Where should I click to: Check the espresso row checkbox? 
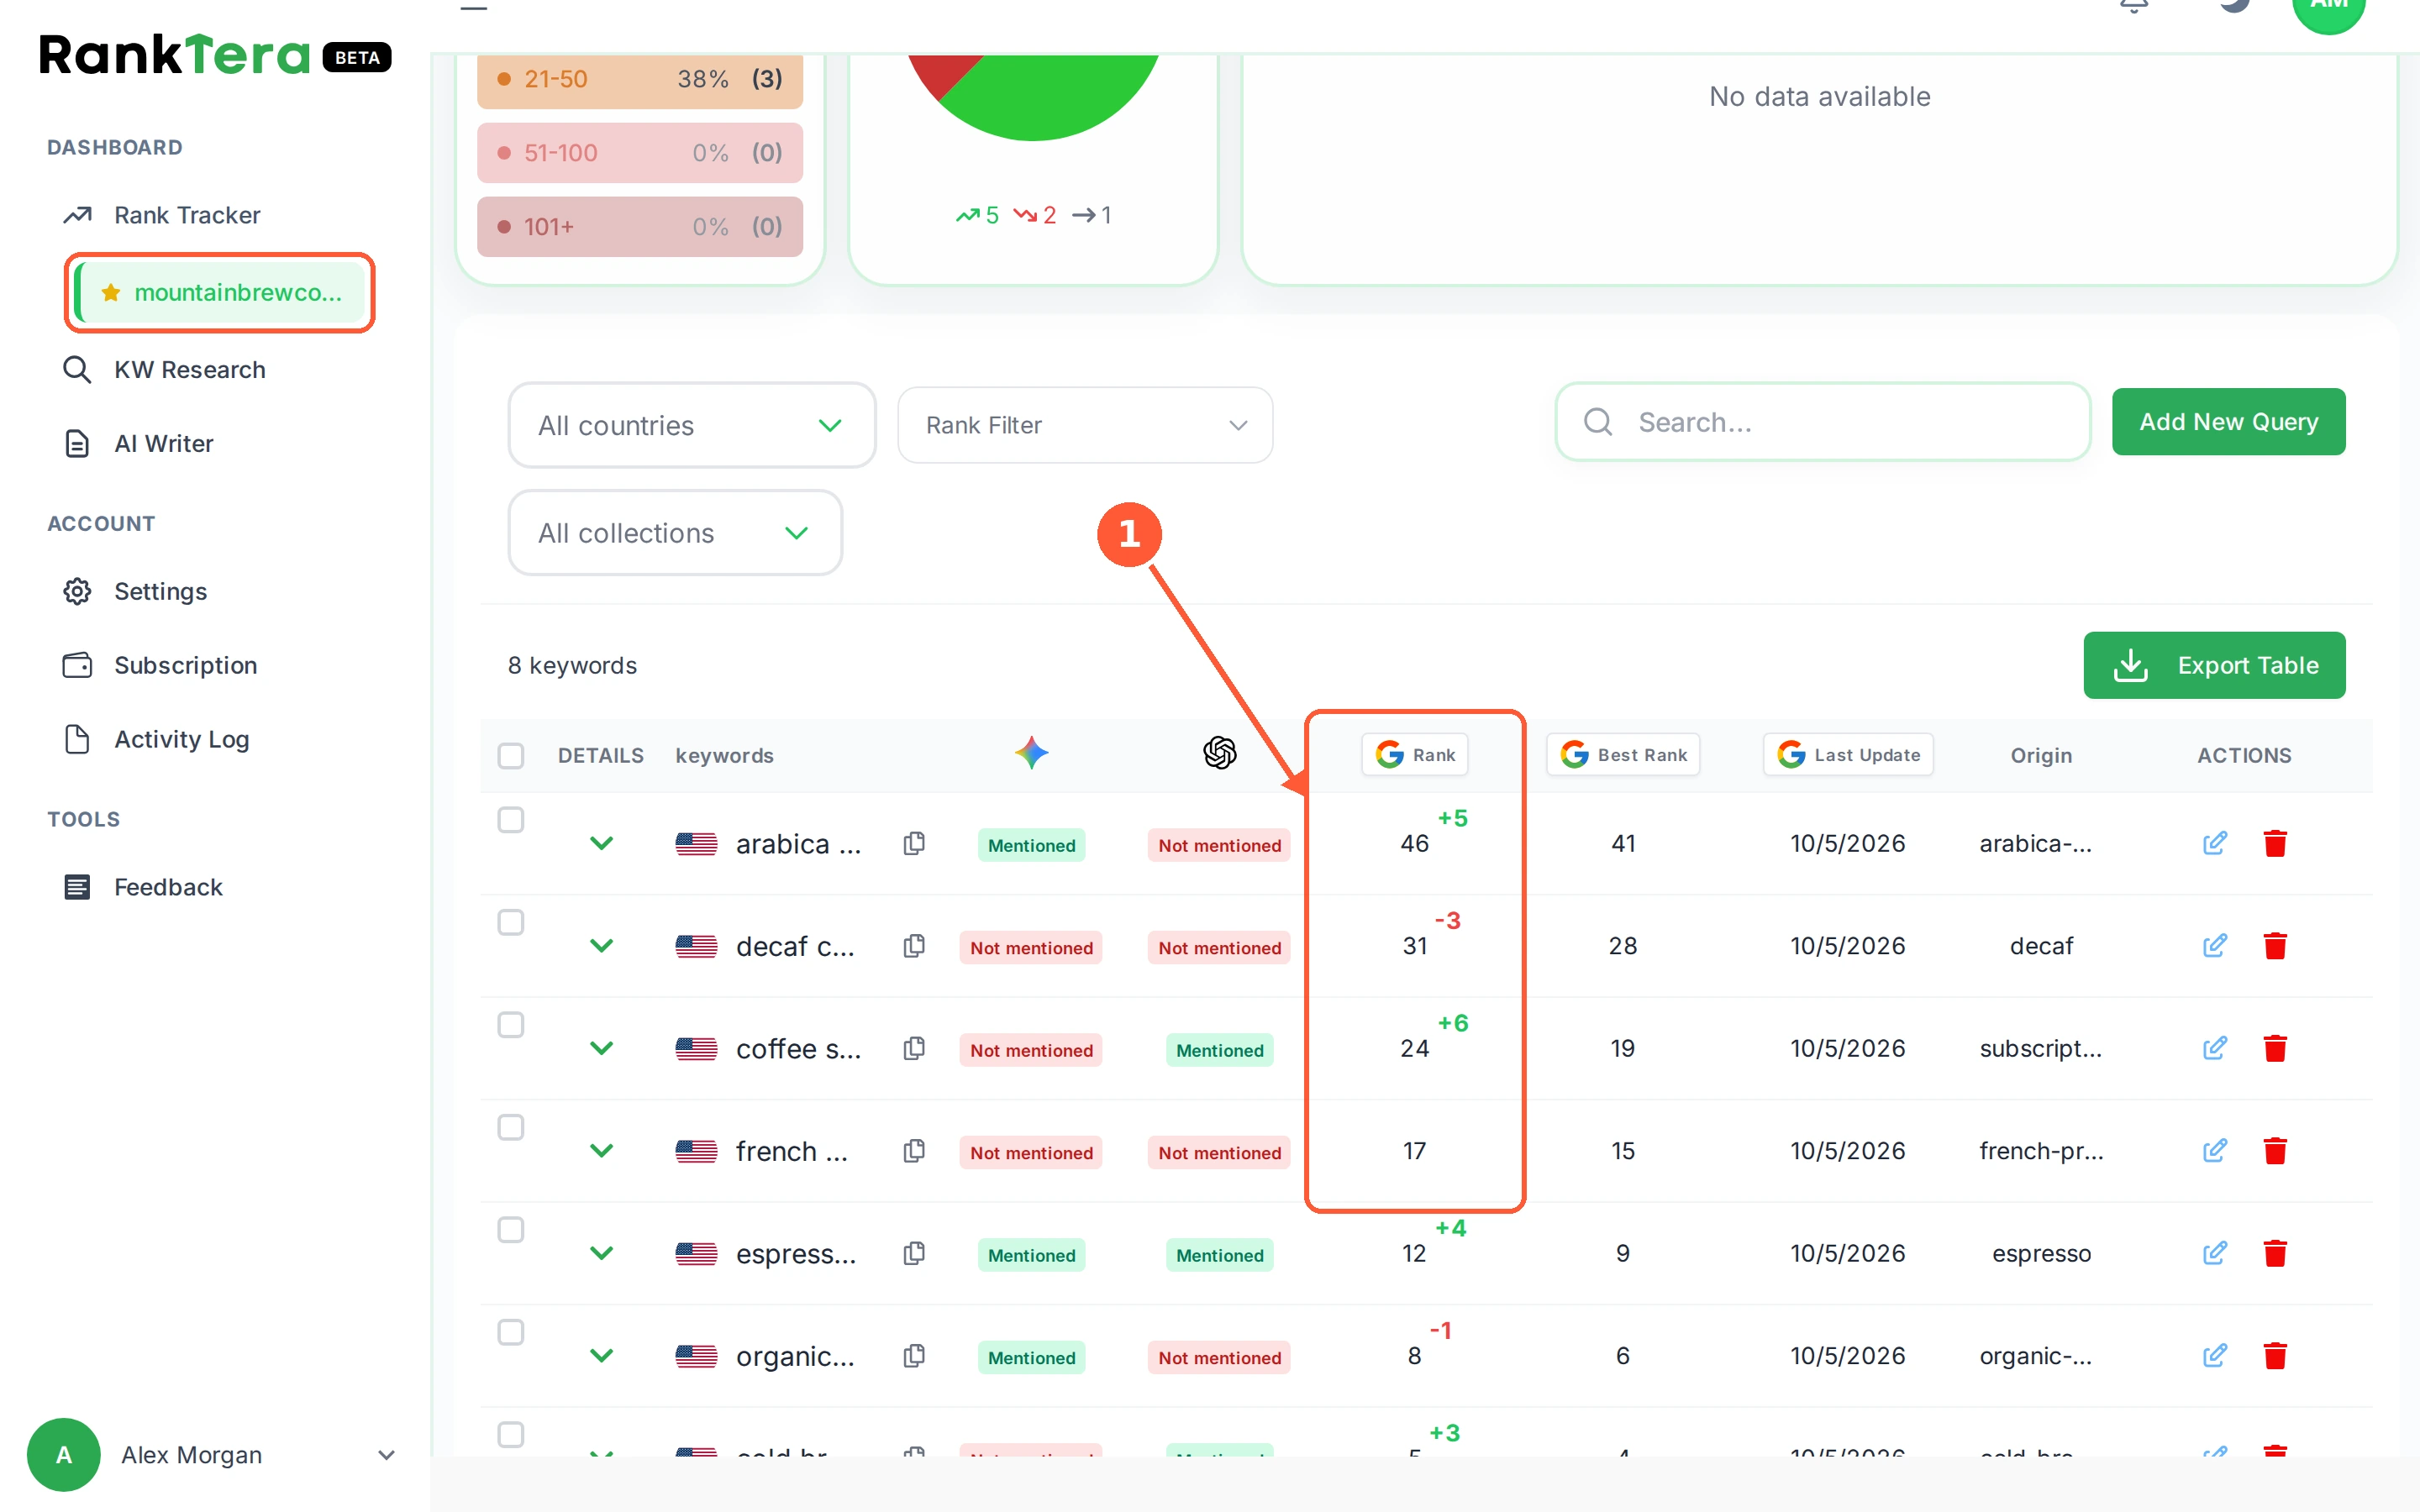click(511, 1230)
